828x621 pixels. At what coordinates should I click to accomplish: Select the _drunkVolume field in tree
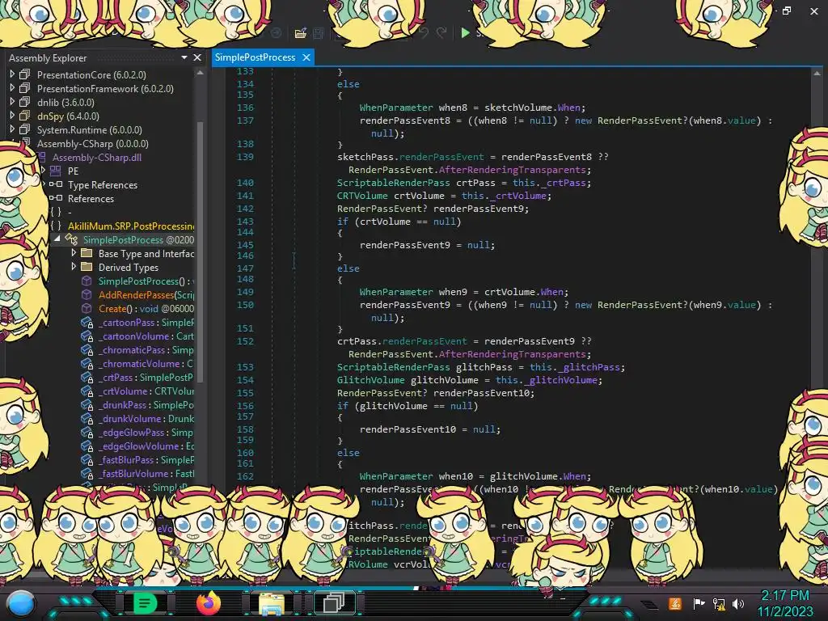pos(146,418)
